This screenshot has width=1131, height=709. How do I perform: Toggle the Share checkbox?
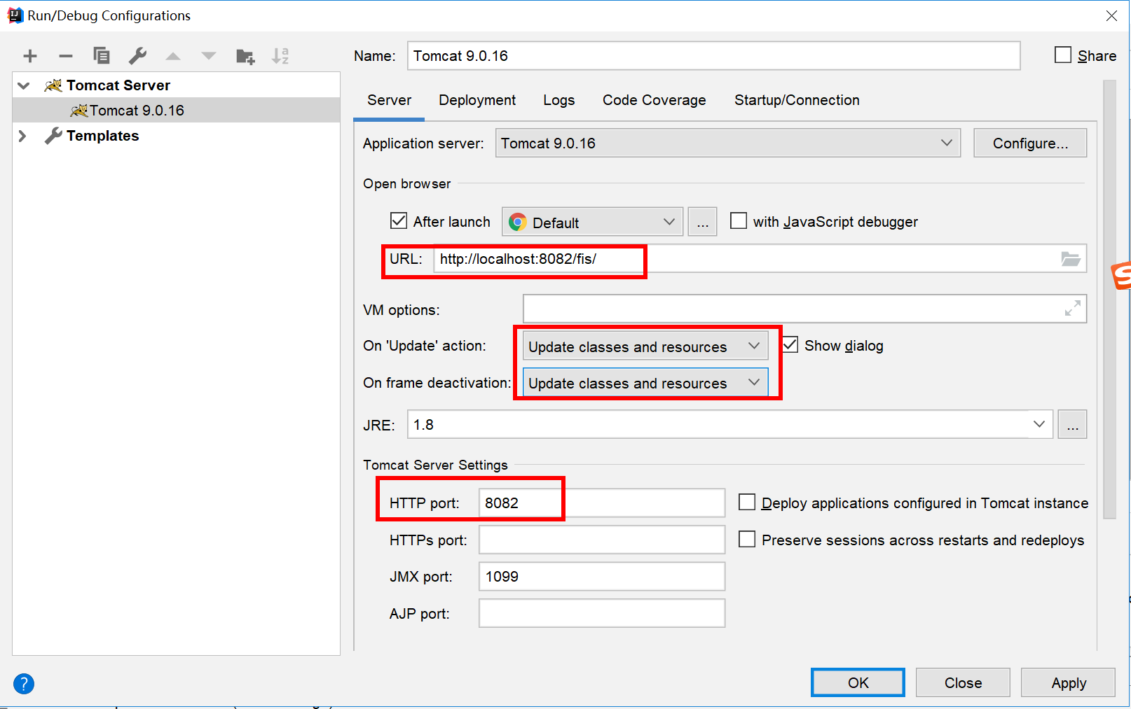pos(1063,55)
